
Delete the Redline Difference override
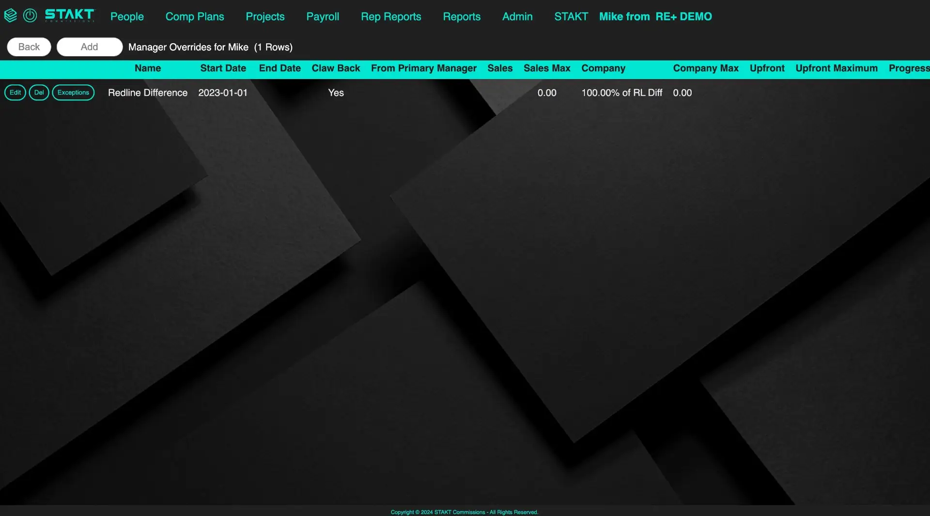point(39,93)
